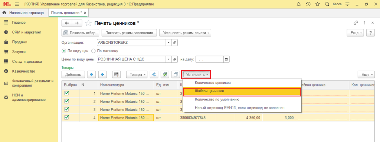Screen dimensions: 380x142
Task: Open the history clock icon
Action: pyautogui.click(x=308, y=4)
